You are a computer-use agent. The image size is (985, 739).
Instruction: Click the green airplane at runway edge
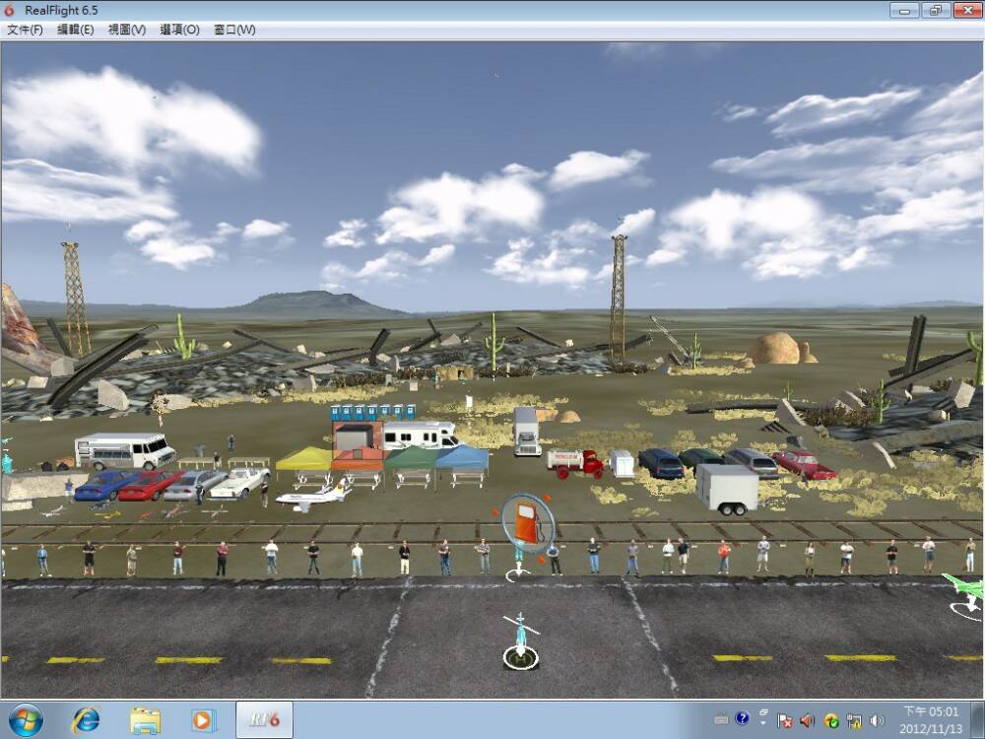(965, 589)
